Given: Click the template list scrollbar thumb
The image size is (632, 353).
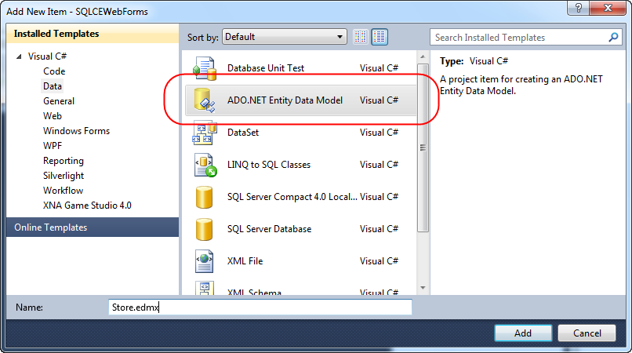Looking at the screenshot, I should 423,147.
